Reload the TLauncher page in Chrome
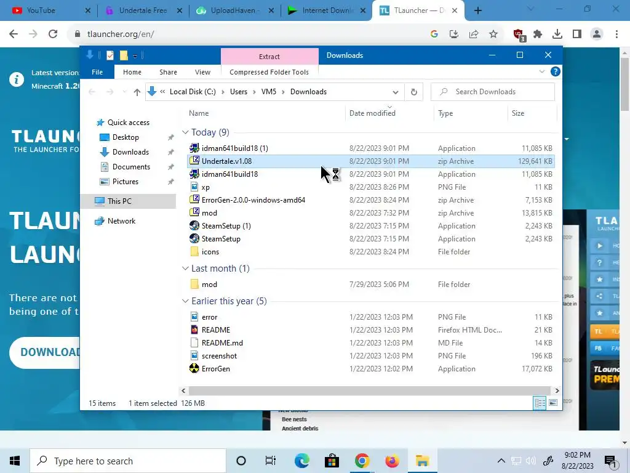Image resolution: width=630 pixels, height=473 pixels. (53, 34)
